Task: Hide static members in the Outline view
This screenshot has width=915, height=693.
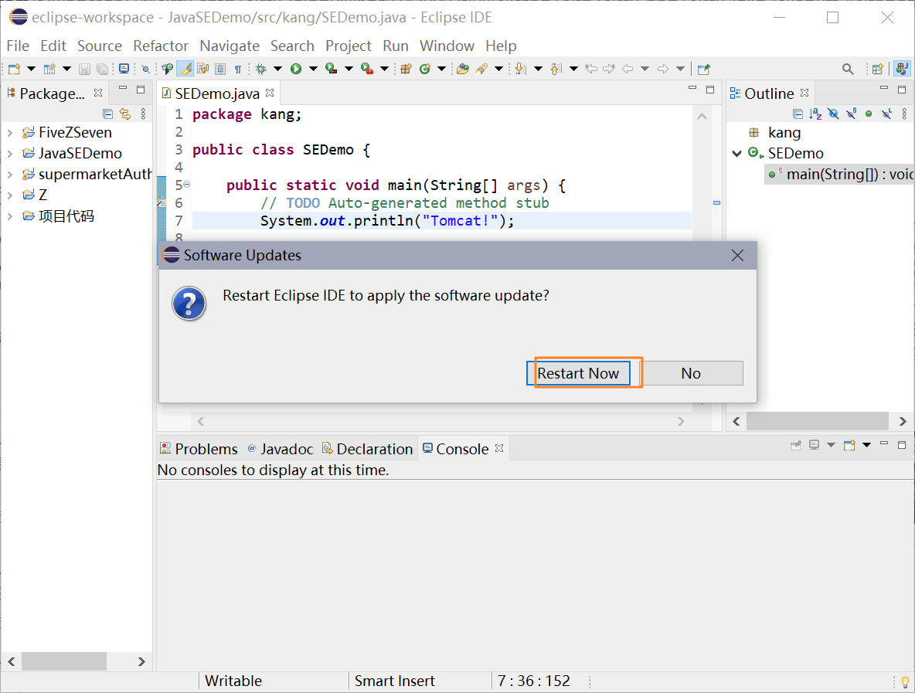Action: 852,114
